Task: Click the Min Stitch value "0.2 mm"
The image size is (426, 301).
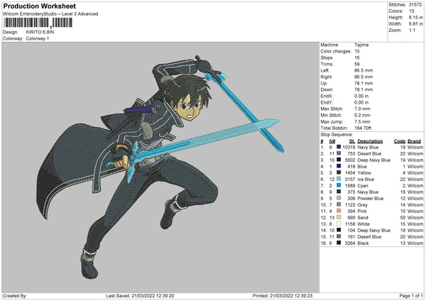Action: click(x=362, y=115)
